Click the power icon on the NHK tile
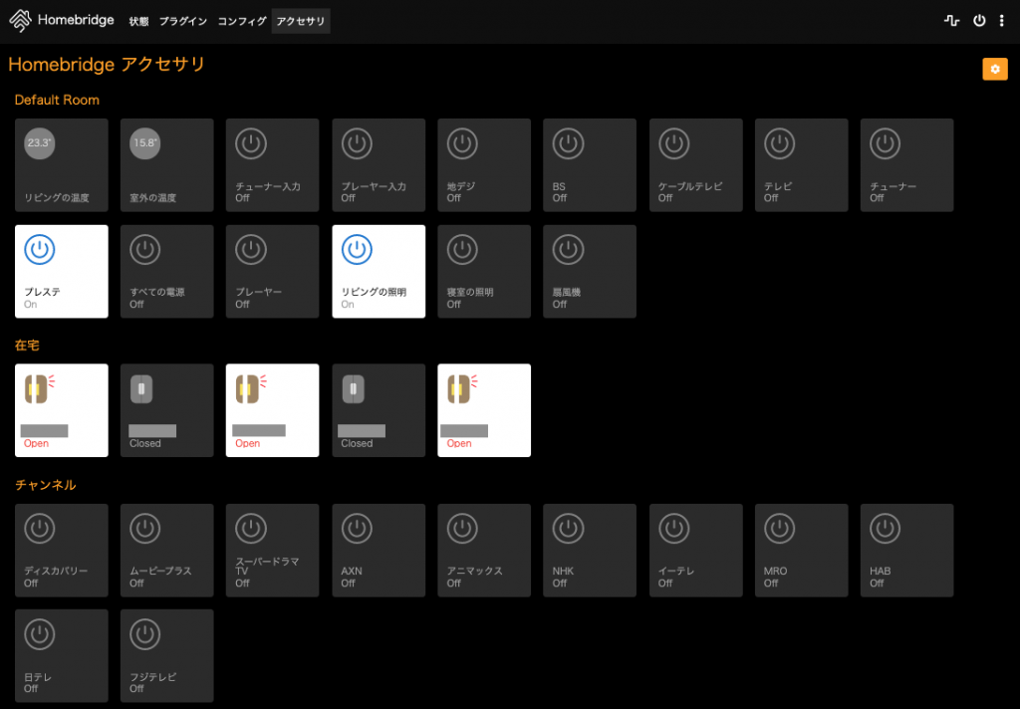The width and height of the screenshot is (1020, 709). point(568,528)
